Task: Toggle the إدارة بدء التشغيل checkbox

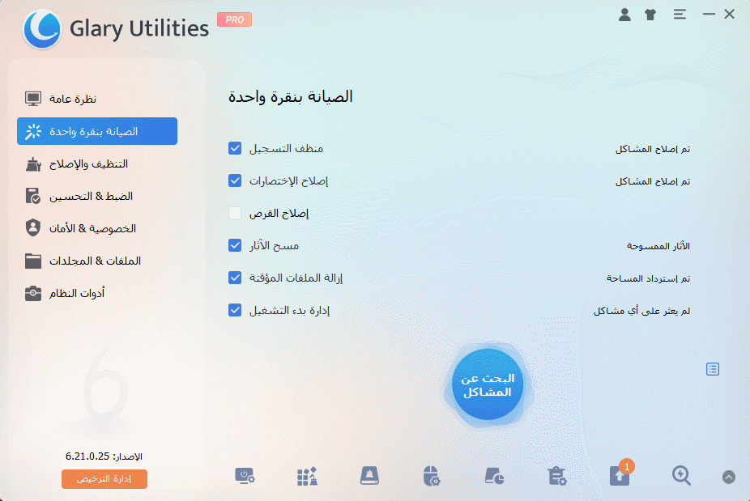Action: pyautogui.click(x=235, y=310)
